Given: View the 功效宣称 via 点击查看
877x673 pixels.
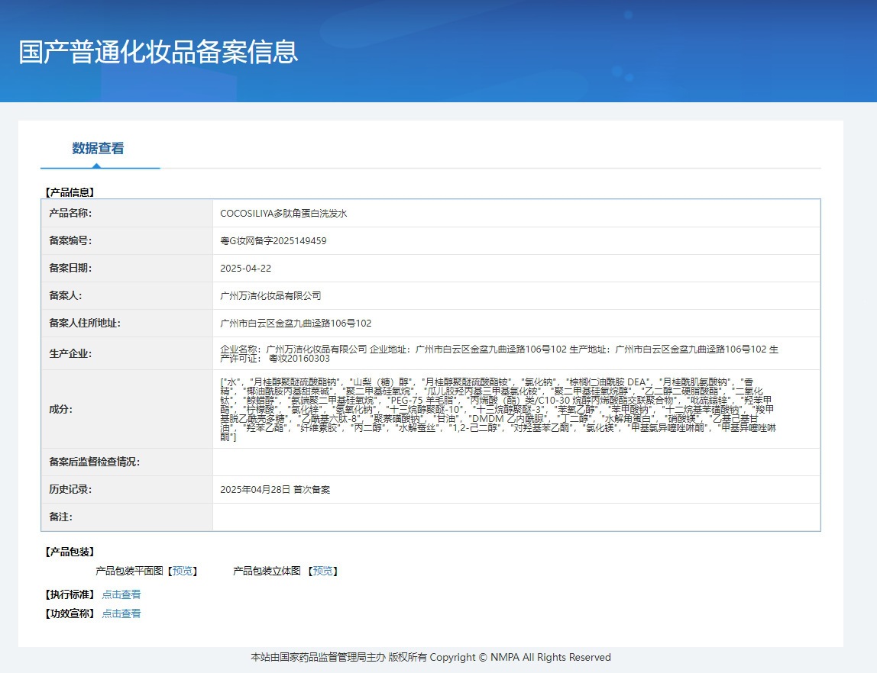Looking at the screenshot, I should [x=121, y=613].
